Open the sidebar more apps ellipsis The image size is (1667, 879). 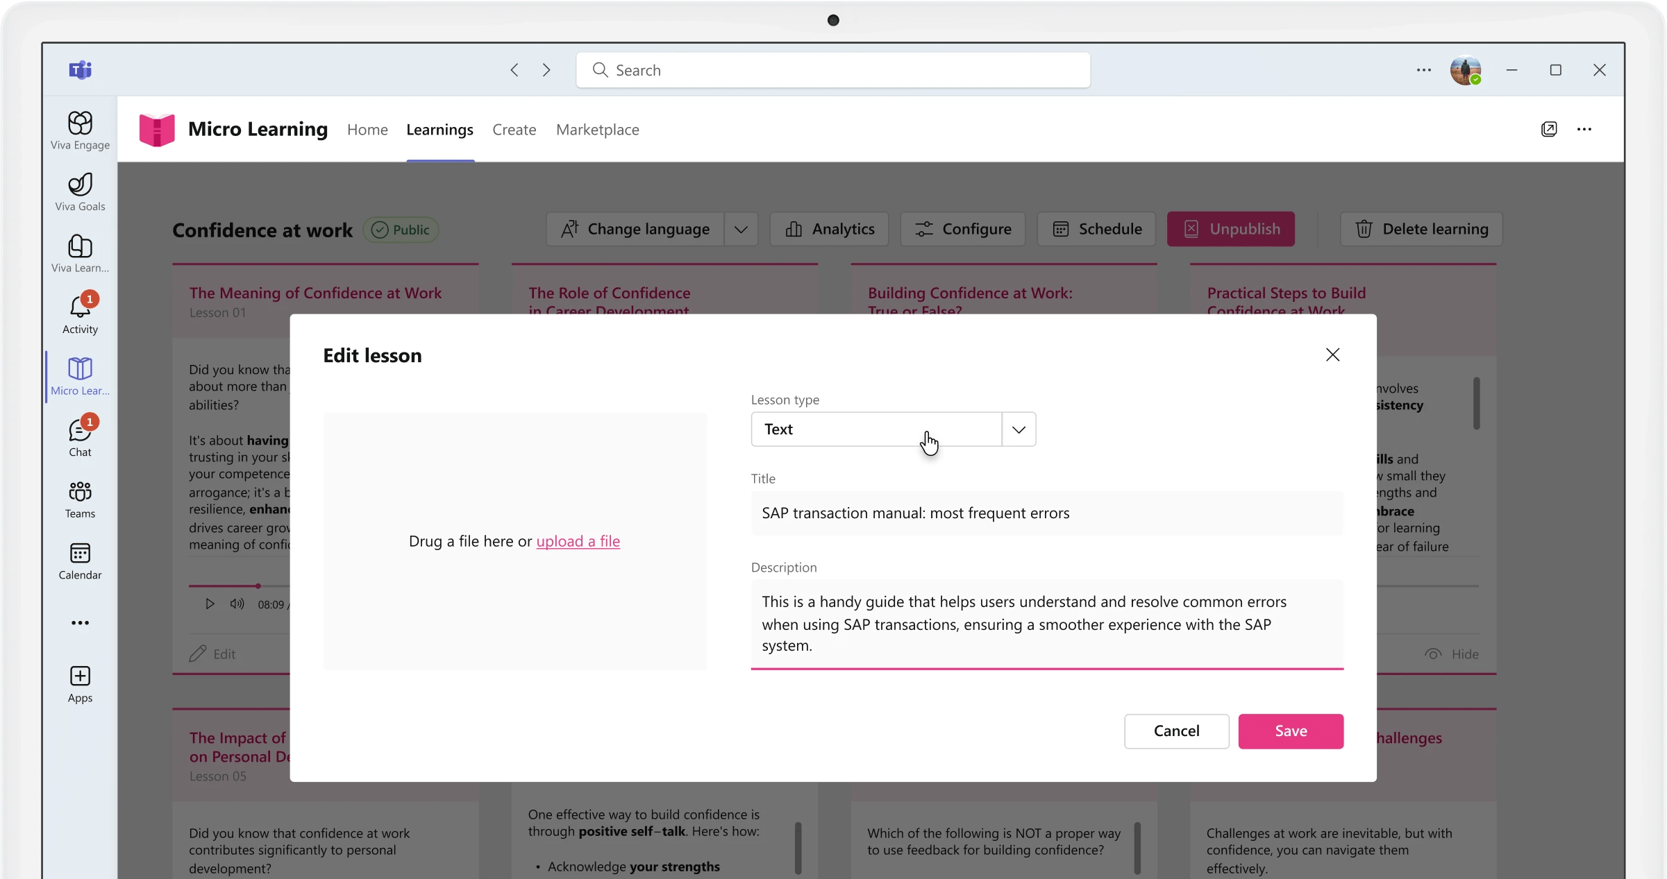(x=80, y=622)
